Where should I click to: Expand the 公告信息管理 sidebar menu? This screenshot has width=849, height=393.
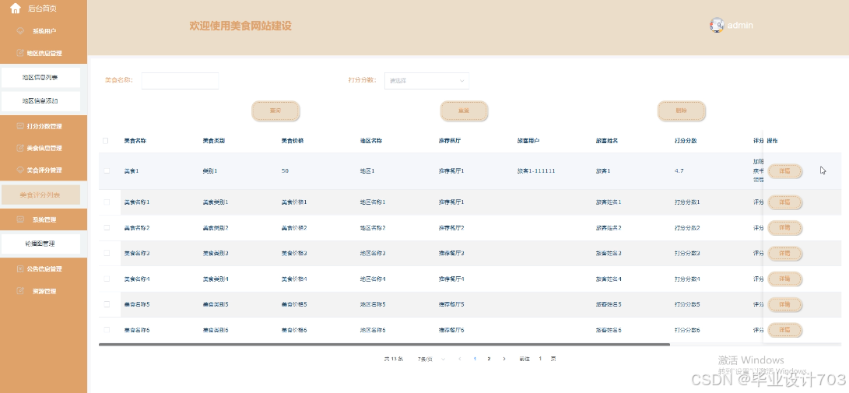point(44,268)
